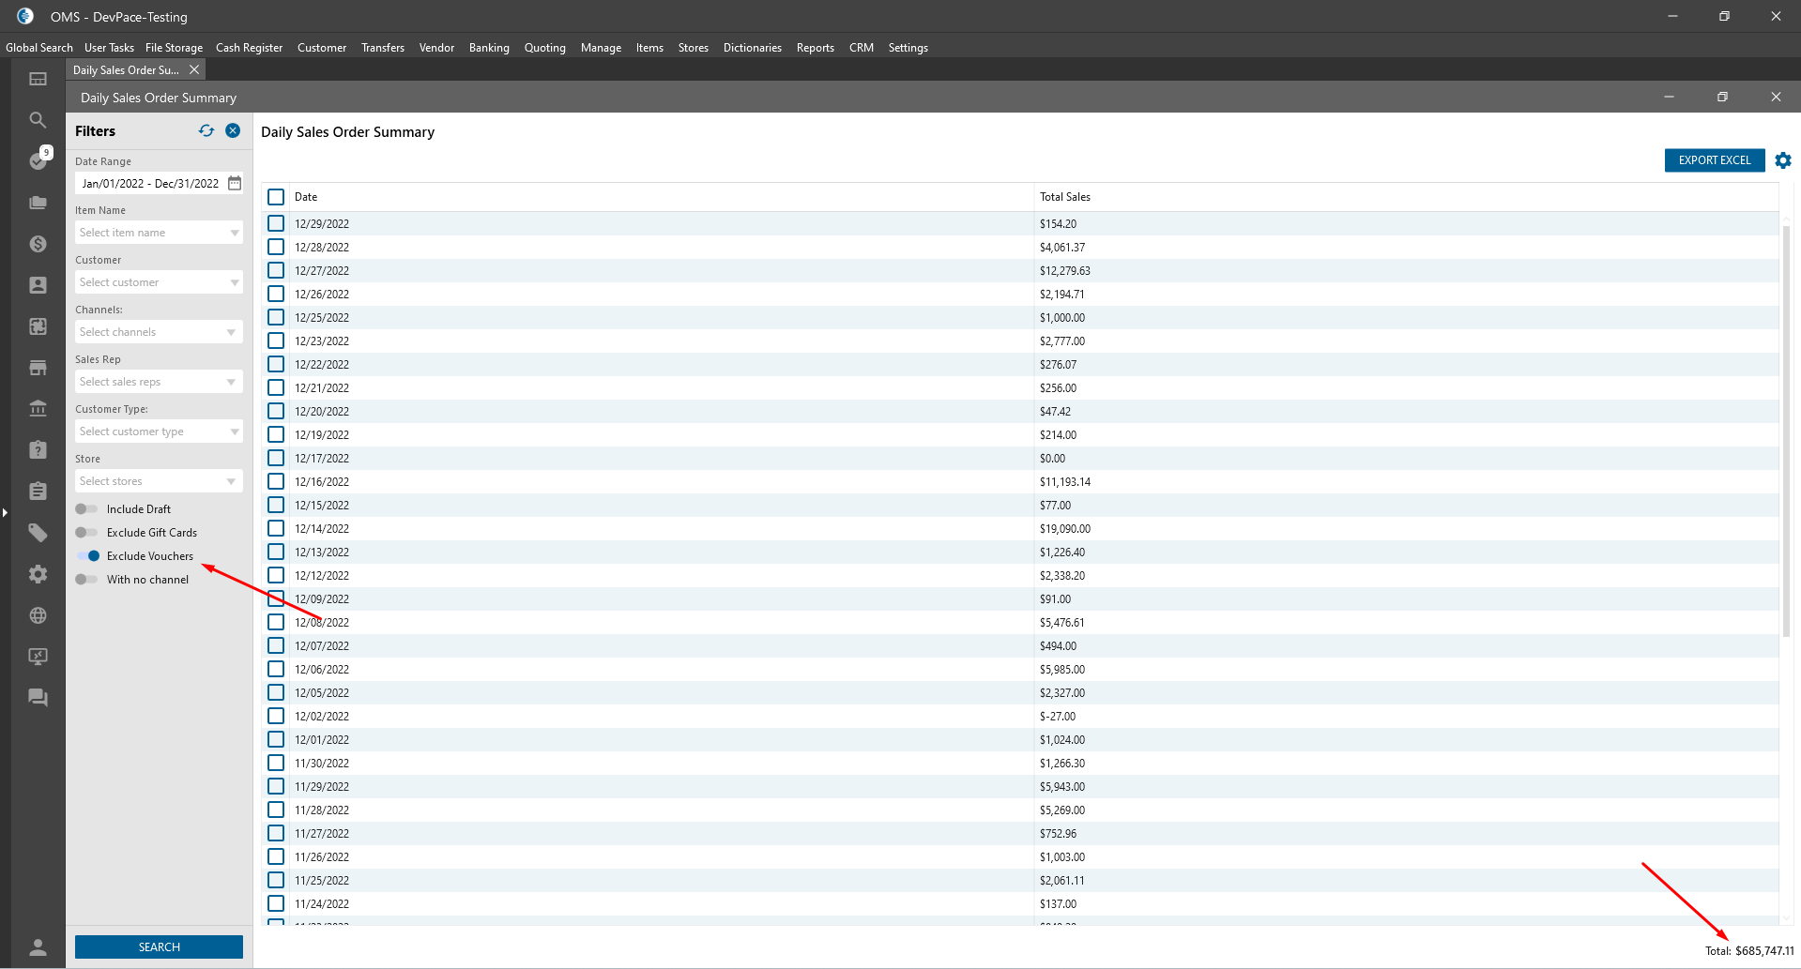Viewport: 1801px width, 969px height.
Task: Open the Select customer dropdown
Action: [x=159, y=282]
